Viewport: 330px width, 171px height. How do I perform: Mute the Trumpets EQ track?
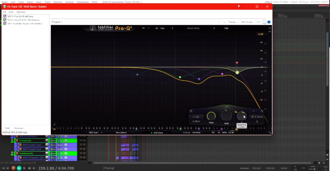pyautogui.click(x=81, y=141)
